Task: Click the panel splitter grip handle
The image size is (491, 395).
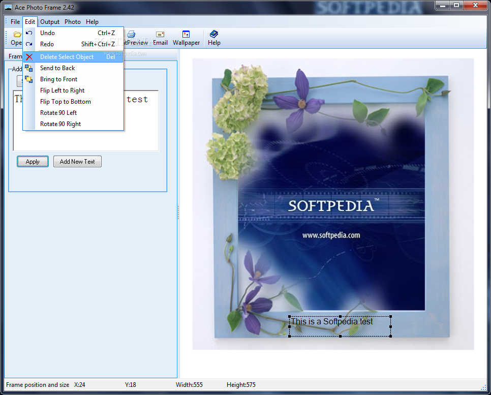Action: (x=178, y=212)
